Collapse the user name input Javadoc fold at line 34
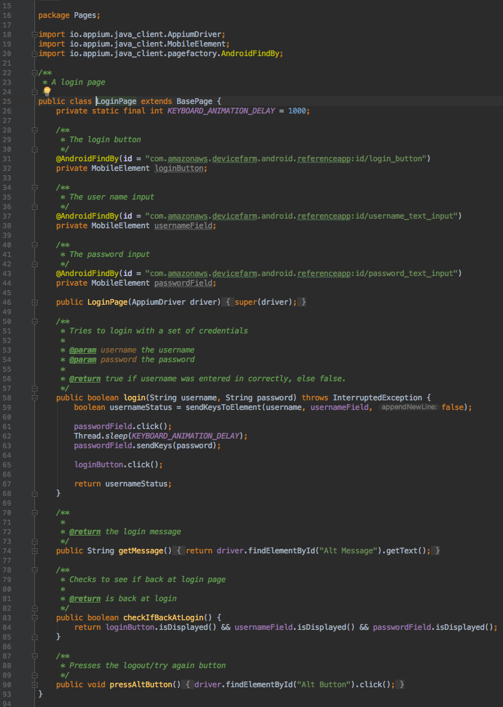503x707 pixels. coord(34,187)
